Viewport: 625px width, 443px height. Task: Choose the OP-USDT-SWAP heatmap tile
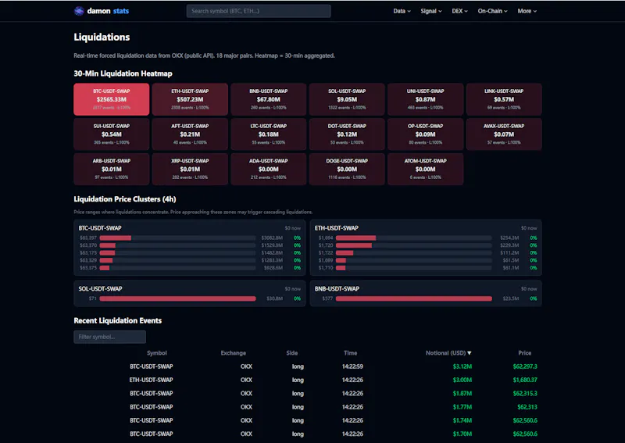tap(425, 134)
